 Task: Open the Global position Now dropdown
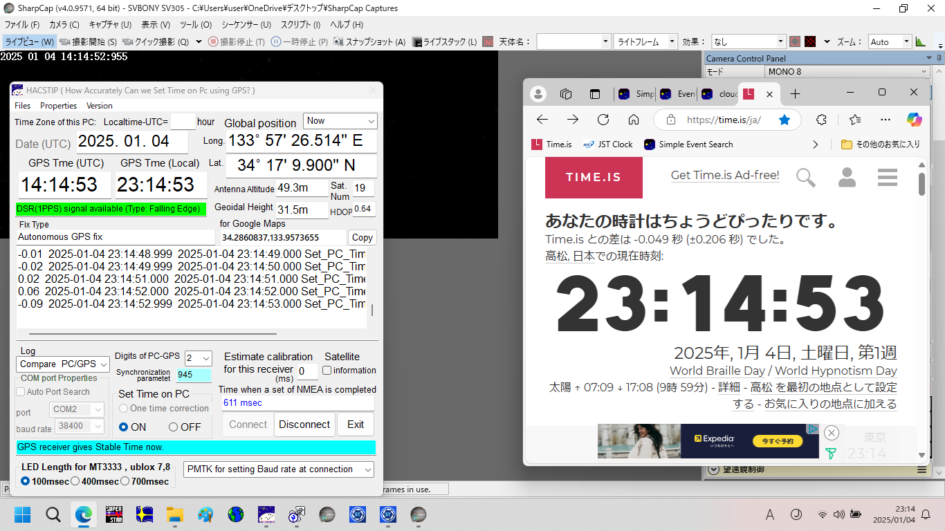click(340, 121)
